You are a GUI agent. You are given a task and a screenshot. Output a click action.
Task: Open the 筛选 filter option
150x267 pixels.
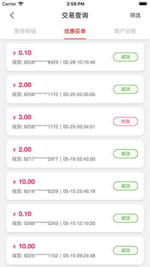click(x=135, y=15)
